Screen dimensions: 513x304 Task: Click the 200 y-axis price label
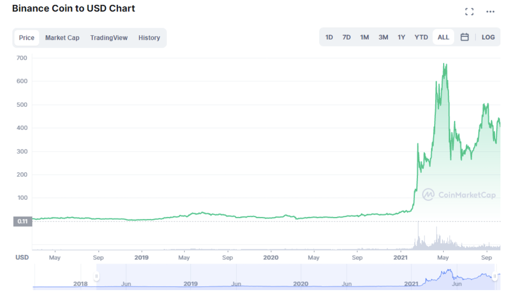tap(22, 174)
